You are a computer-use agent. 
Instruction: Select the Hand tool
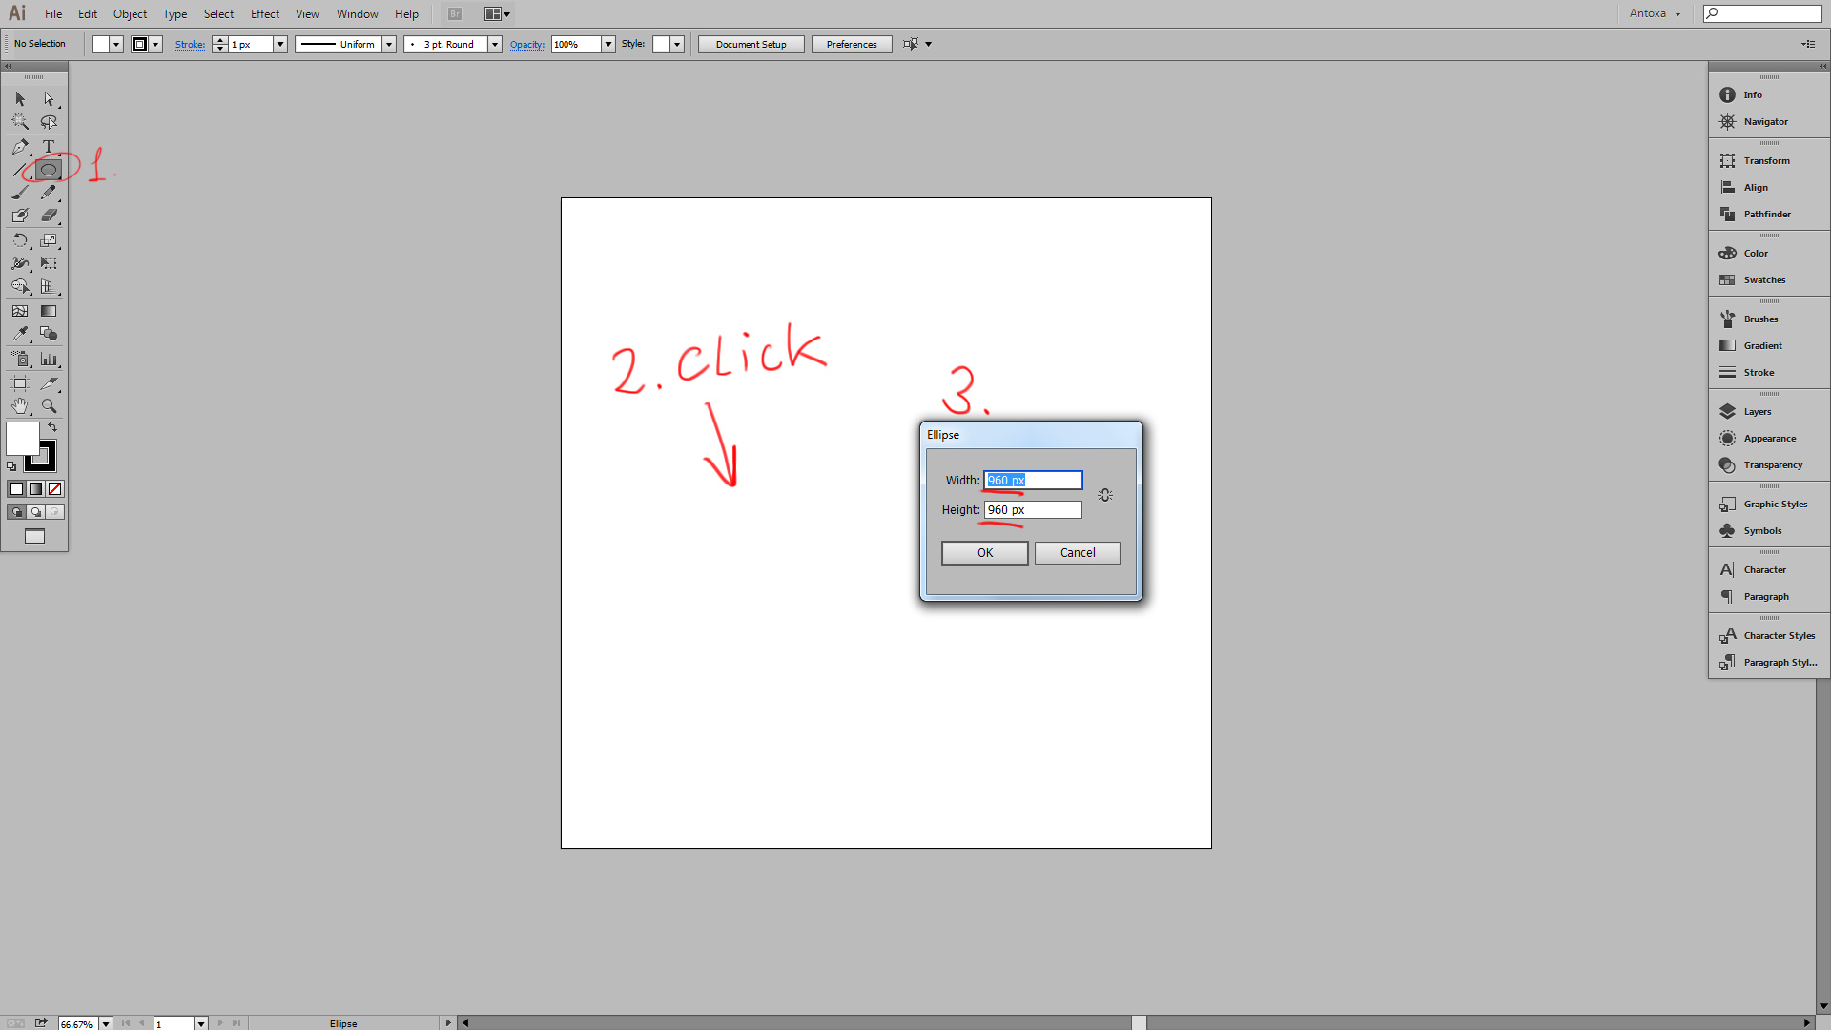pos(20,406)
